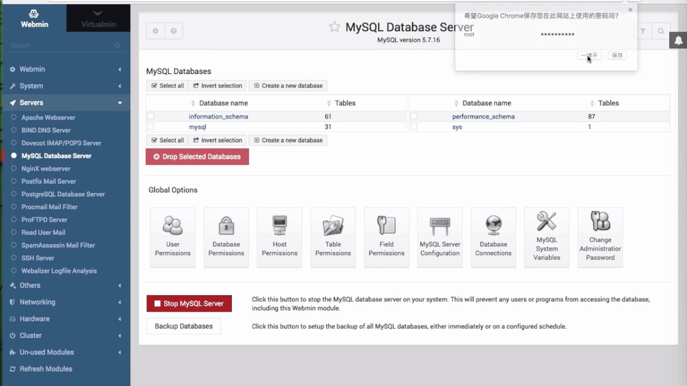The image size is (687, 386).
Task: Open PostgreSQL Database Server in sidebar
Action: pos(63,194)
